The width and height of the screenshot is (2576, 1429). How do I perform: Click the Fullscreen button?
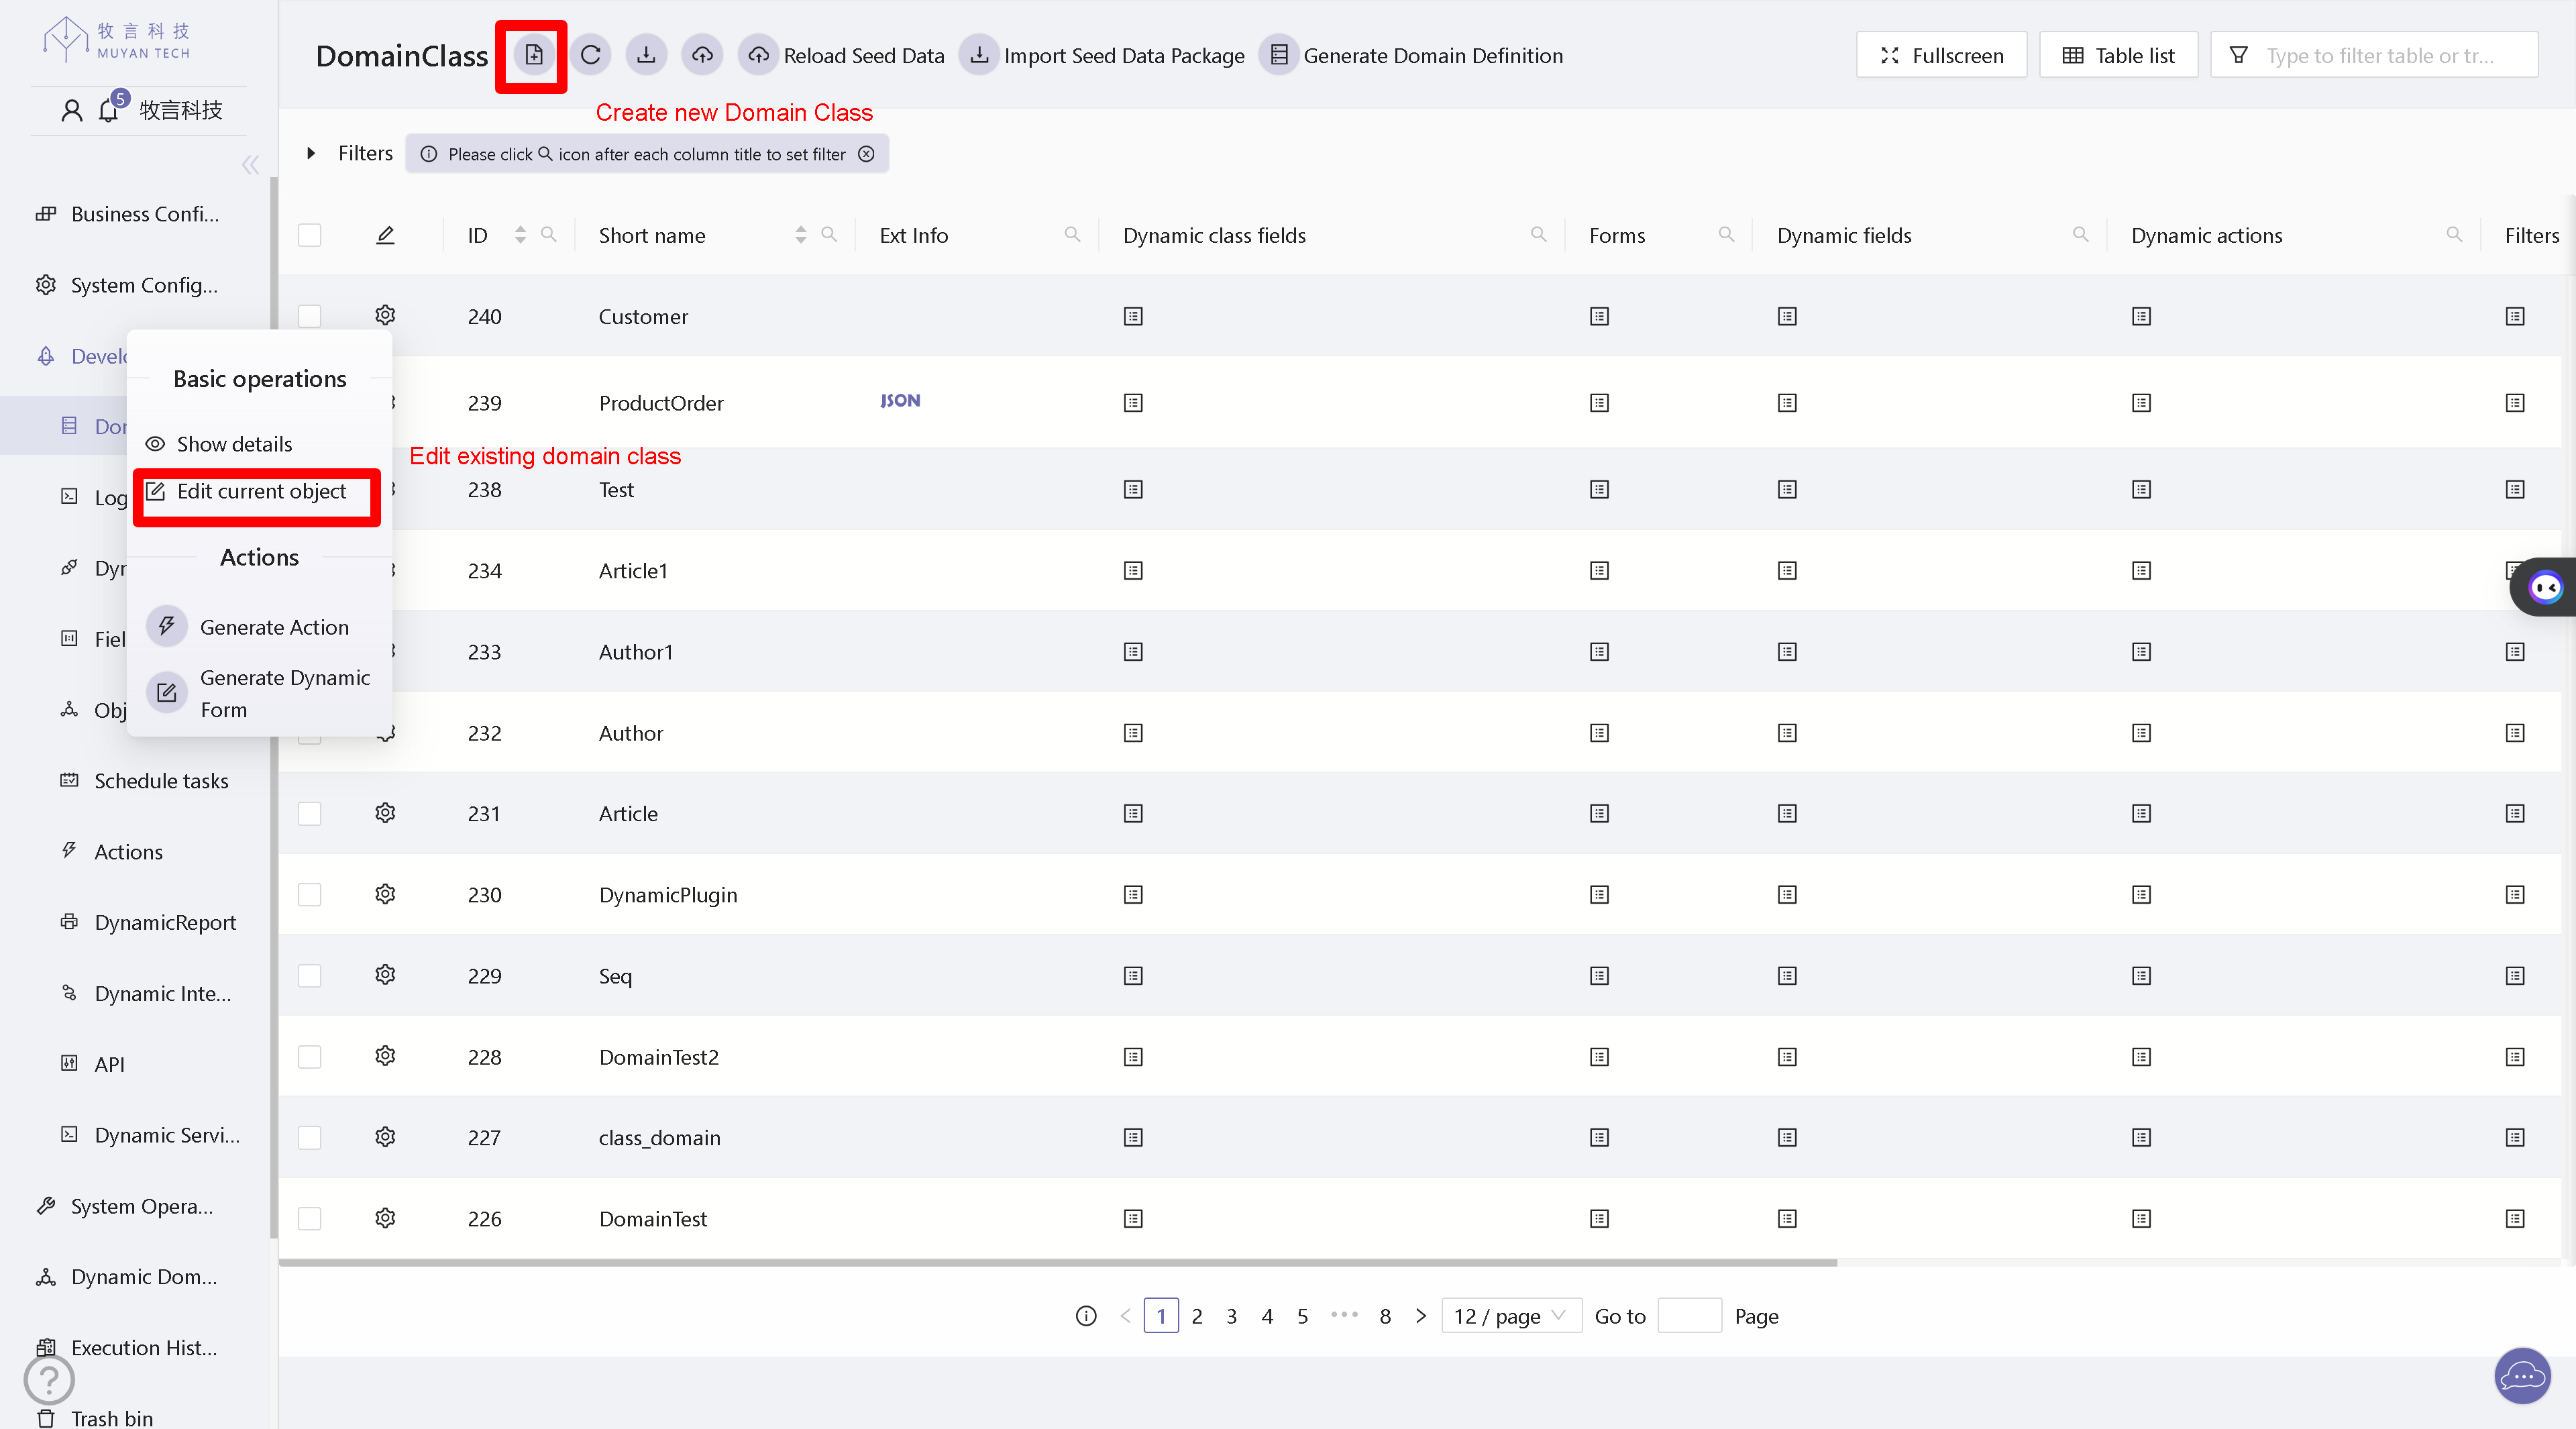pyautogui.click(x=1940, y=55)
